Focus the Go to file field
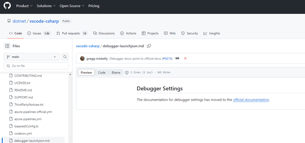305x143 pixels. pyautogui.click(x=36, y=66)
